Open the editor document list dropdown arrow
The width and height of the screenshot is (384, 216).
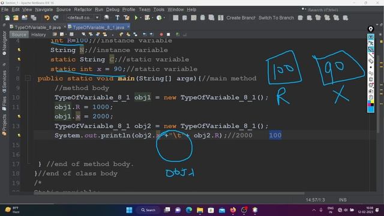377,25
